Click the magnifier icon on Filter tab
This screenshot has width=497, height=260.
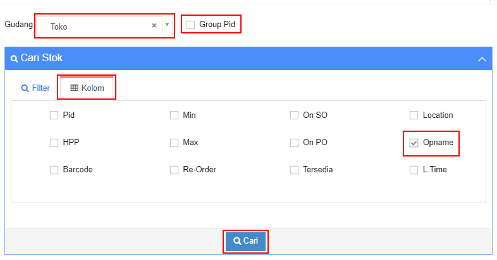tap(25, 88)
